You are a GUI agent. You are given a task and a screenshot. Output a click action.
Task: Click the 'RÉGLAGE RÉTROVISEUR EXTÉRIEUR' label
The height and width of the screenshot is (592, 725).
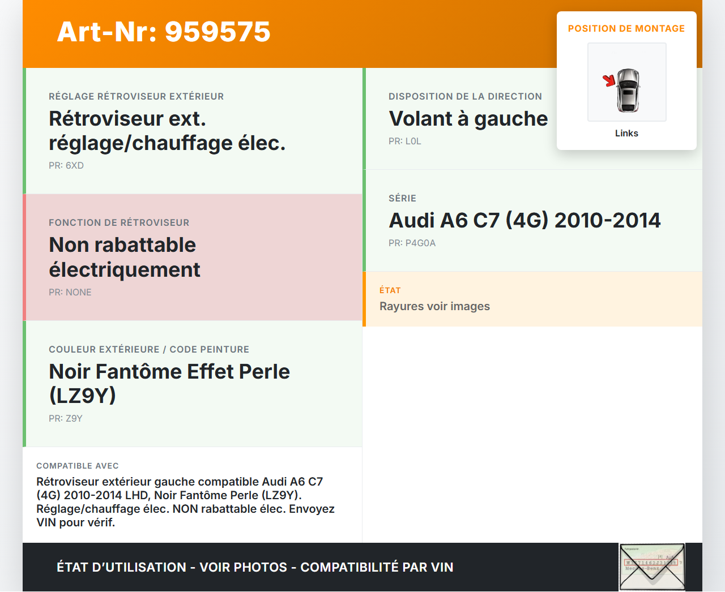[x=137, y=96]
